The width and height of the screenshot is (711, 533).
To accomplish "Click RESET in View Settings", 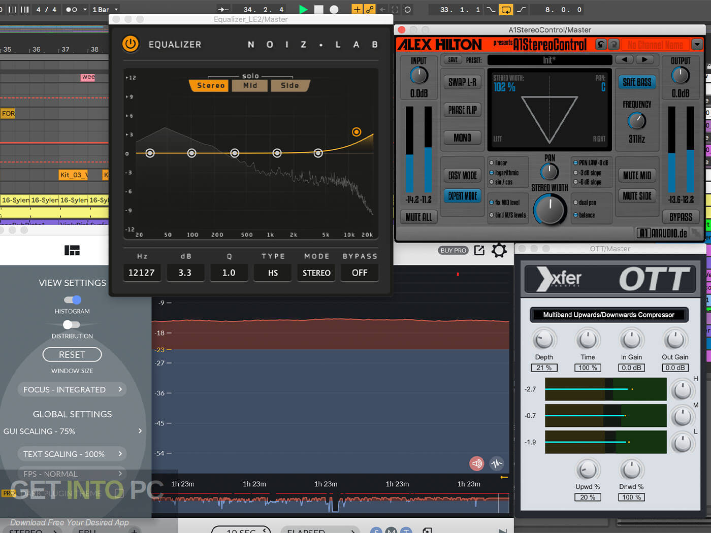I will pos(72,354).
